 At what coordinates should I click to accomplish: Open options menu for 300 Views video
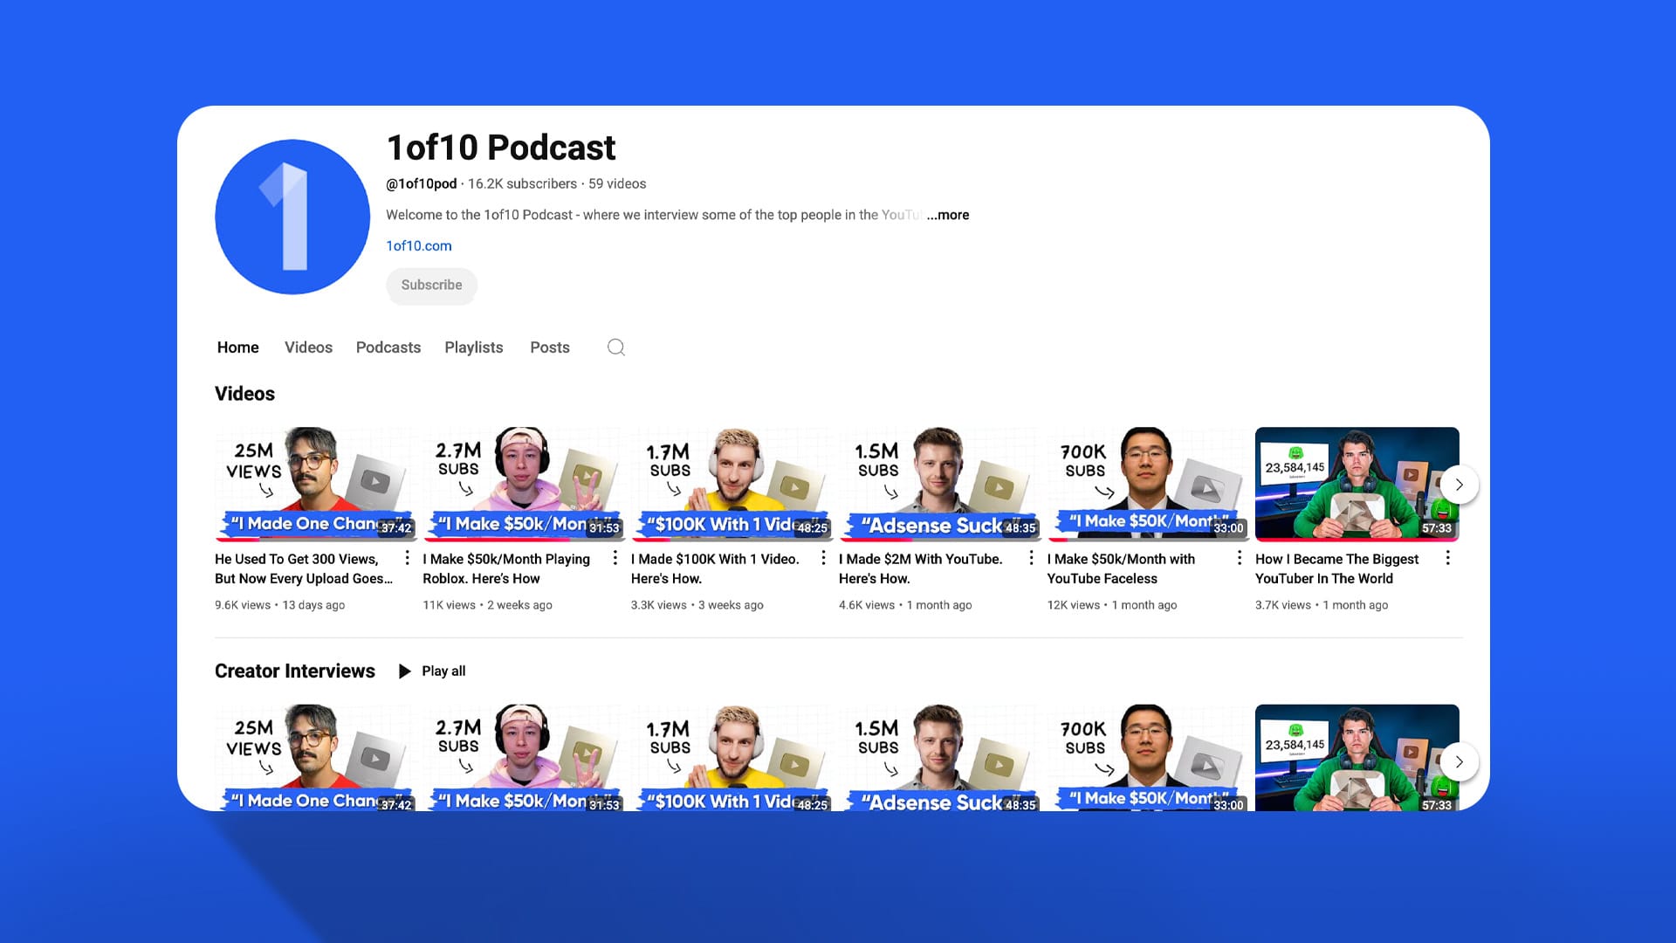pos(407,558)
